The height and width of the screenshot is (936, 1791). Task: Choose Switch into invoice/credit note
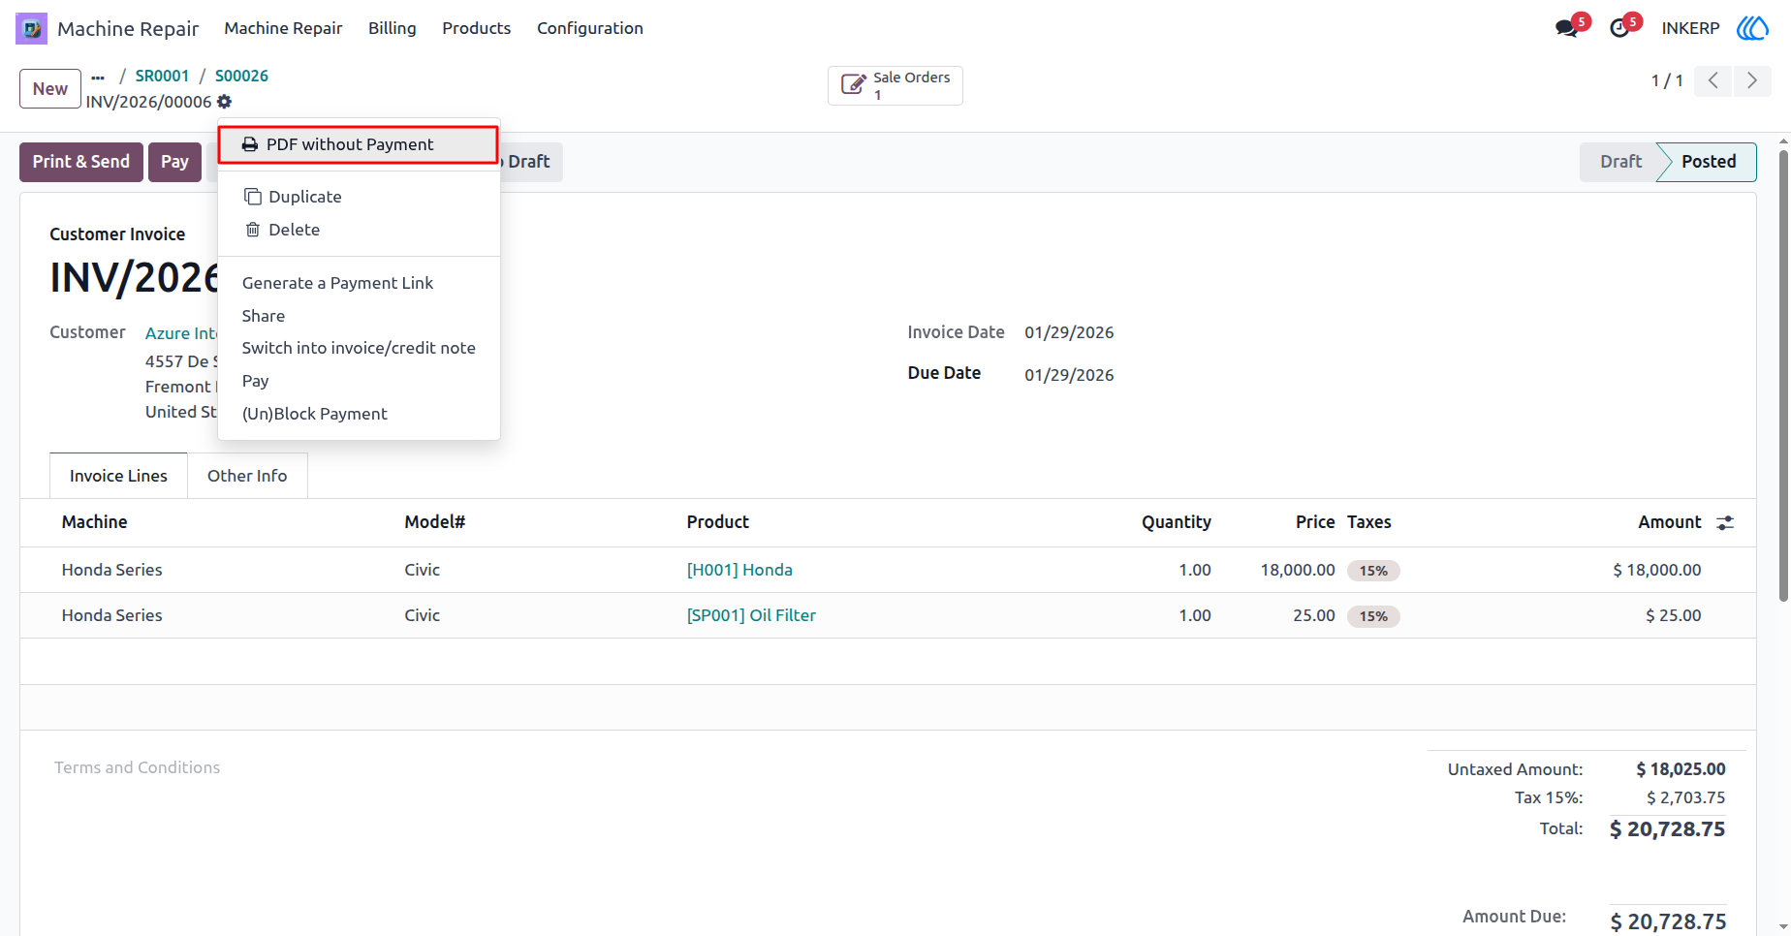(359, 348)
